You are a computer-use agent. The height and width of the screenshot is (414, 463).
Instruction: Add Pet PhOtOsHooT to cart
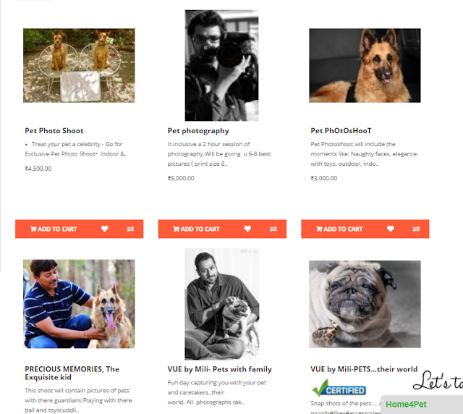tap(339, 229)
